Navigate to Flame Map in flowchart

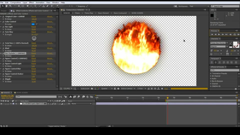89,13
